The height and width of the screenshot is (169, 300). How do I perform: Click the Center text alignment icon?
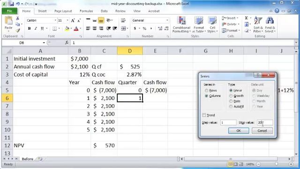tap(95, 29)
